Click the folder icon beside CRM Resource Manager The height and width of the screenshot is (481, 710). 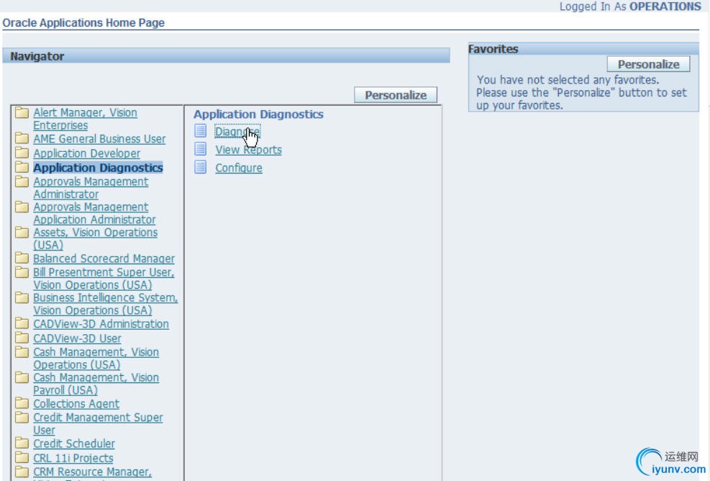(22, 472)
